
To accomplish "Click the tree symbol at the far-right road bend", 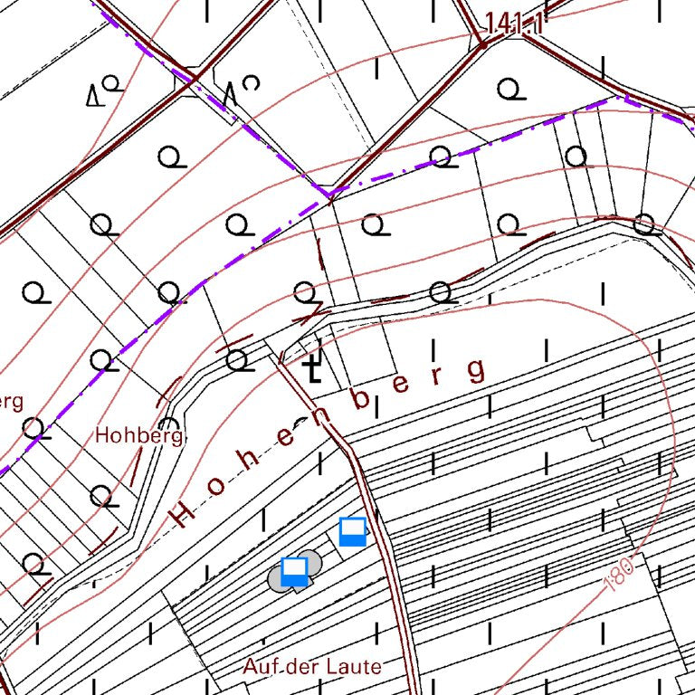I will pos(643,223).
